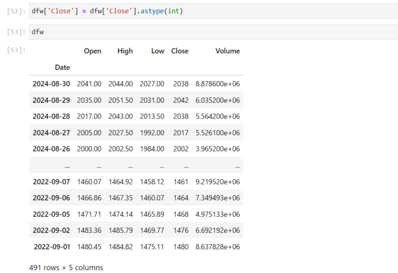This screenshot has width=398, height=273.
Task: Click the Low value 1992.00
Action: [x=152, y=133]
